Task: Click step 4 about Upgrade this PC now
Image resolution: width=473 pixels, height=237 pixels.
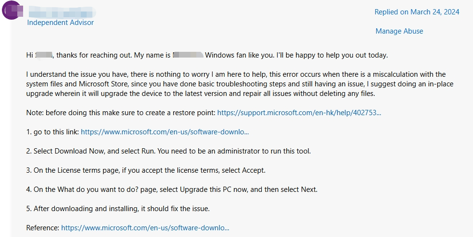Action: point(172,190)
